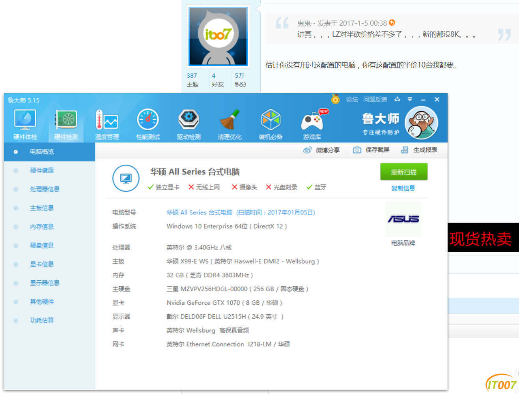Share via 微博分享

tap(321, 150)
